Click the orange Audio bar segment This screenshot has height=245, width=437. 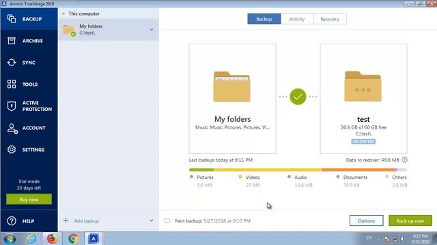(358, 169)
